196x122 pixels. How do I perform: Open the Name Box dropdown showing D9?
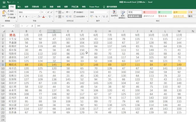tap(14, 26)
